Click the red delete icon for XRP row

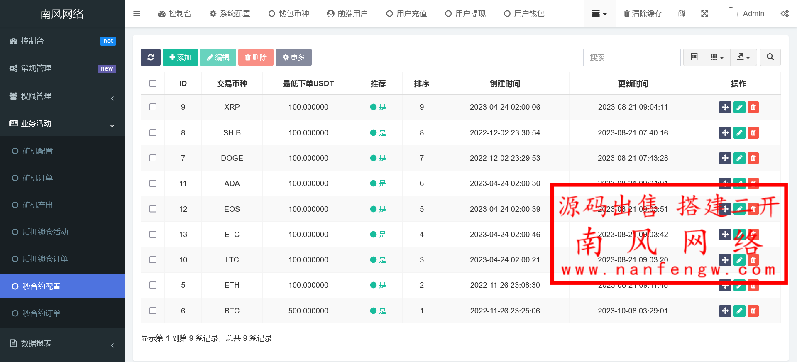[753, 107]
